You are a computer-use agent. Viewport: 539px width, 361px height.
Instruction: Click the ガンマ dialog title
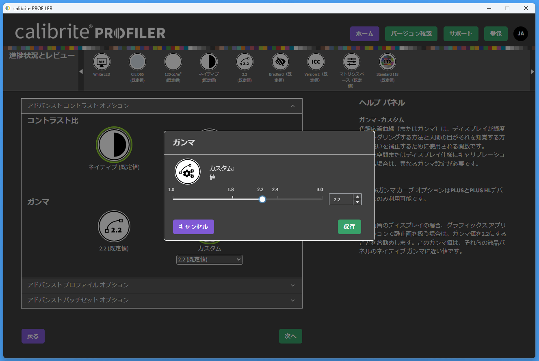(184, 143)
